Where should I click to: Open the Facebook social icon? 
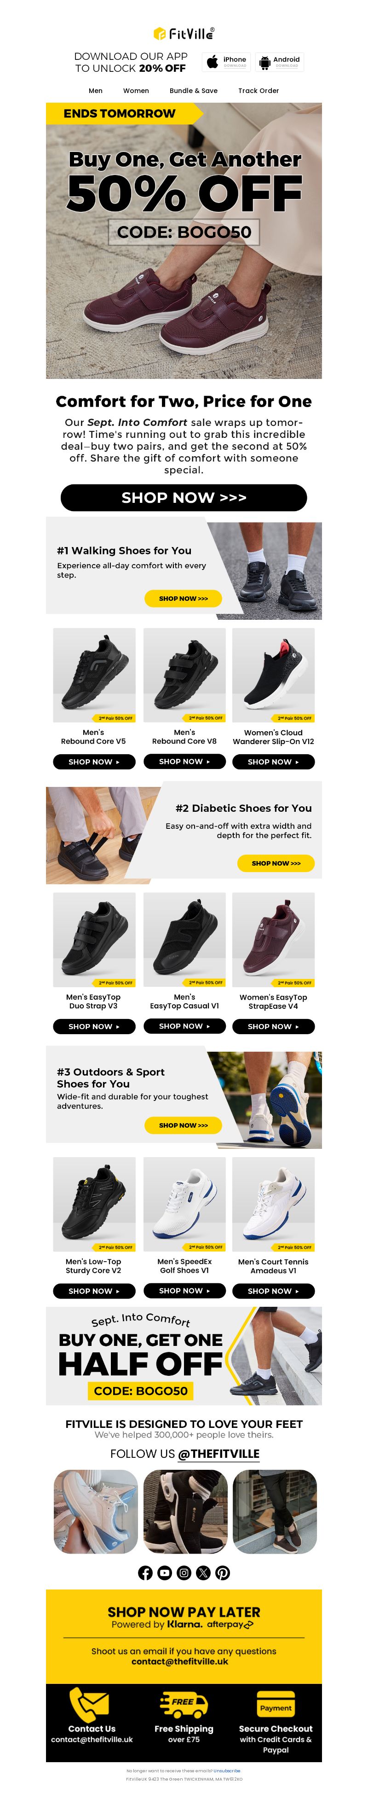pyautogui.click(x=145, y=1572)
